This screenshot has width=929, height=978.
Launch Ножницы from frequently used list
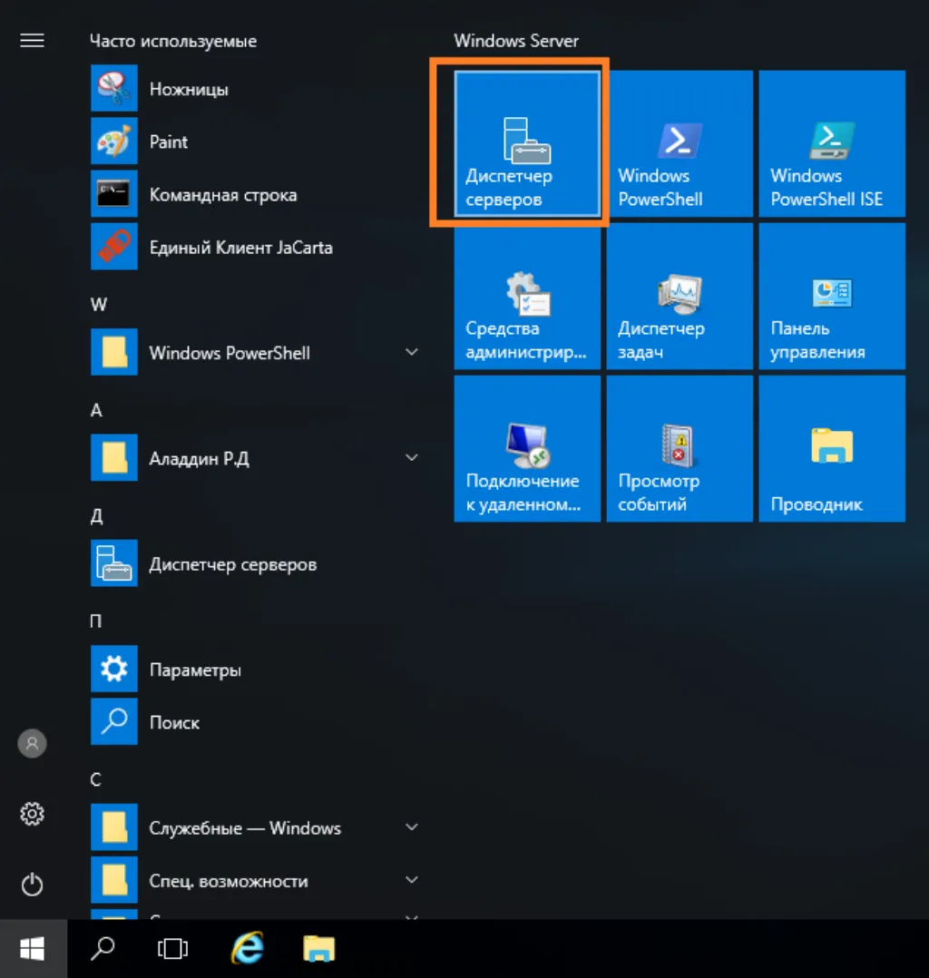pyautogui.click(x=256, y=89)
